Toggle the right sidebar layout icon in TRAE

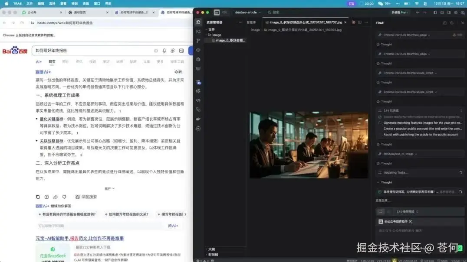(x=449, y=13)
